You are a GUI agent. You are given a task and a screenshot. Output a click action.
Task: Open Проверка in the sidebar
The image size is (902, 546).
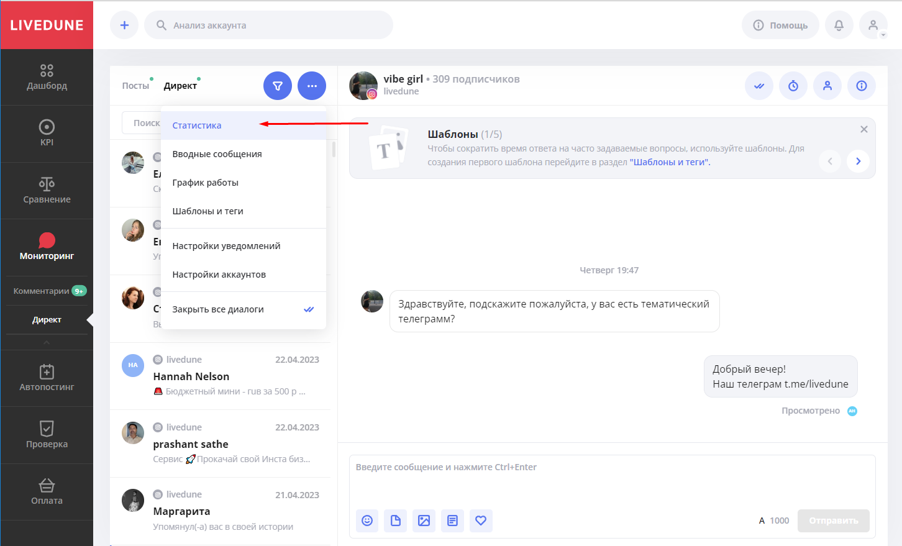tap(47, 435)
